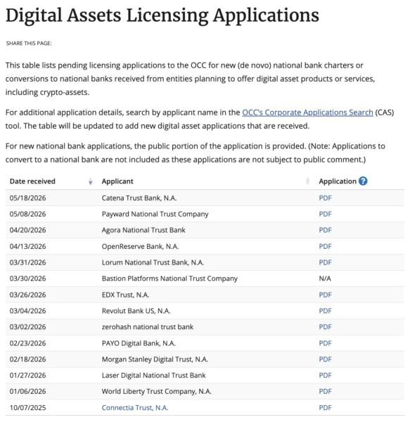Image resolution: width=410 pixels, height=422 pixels.
Task: Open PDF for Agora National Trust Bank
Action: point(325,230)
